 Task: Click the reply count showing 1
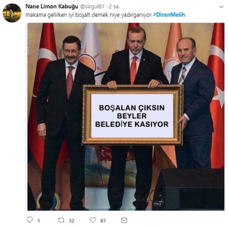(x=39, y=221)
